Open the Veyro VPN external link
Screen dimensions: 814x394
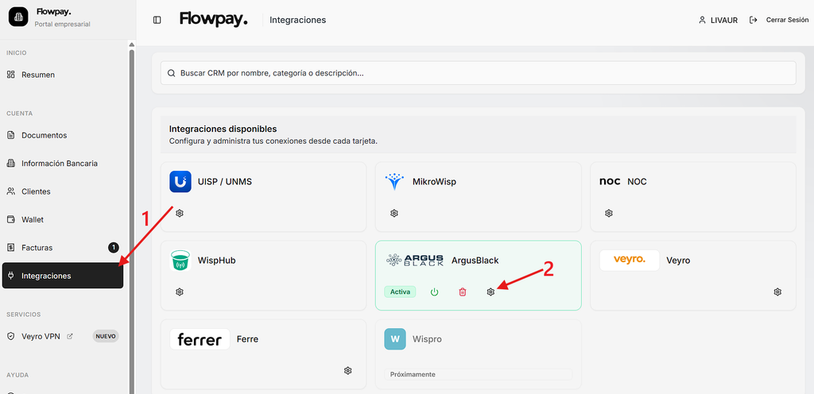41,337
